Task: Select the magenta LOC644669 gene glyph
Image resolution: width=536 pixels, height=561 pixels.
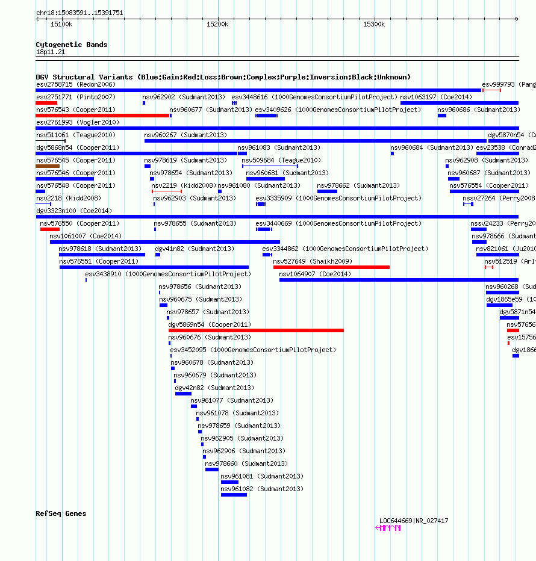Action: pos(388,528)
